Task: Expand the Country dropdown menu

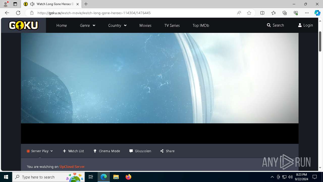Action: 117,25
